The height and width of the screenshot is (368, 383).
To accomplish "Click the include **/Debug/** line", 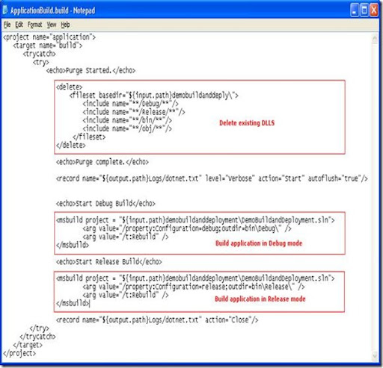I will pos(131,104).
